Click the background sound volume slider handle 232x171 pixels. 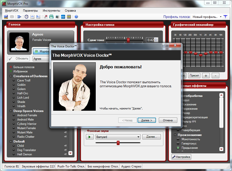[118, 143]
